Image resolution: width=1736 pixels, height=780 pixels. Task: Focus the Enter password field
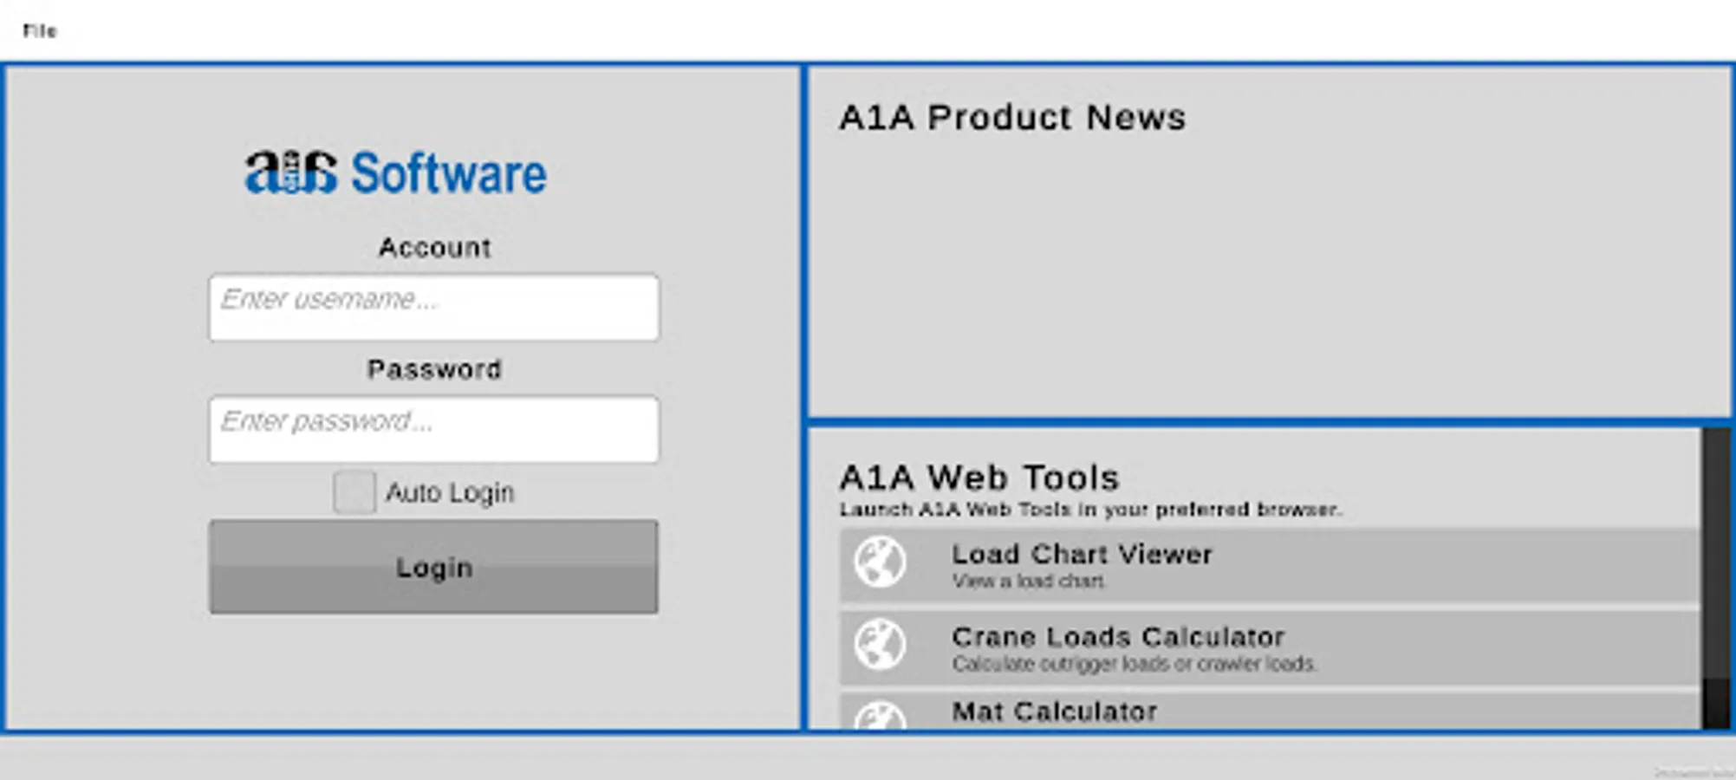[433, 430]
